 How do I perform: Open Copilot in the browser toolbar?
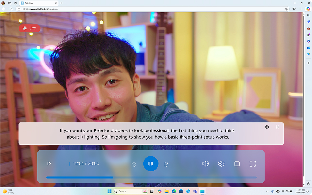click(x=308, y=9)
